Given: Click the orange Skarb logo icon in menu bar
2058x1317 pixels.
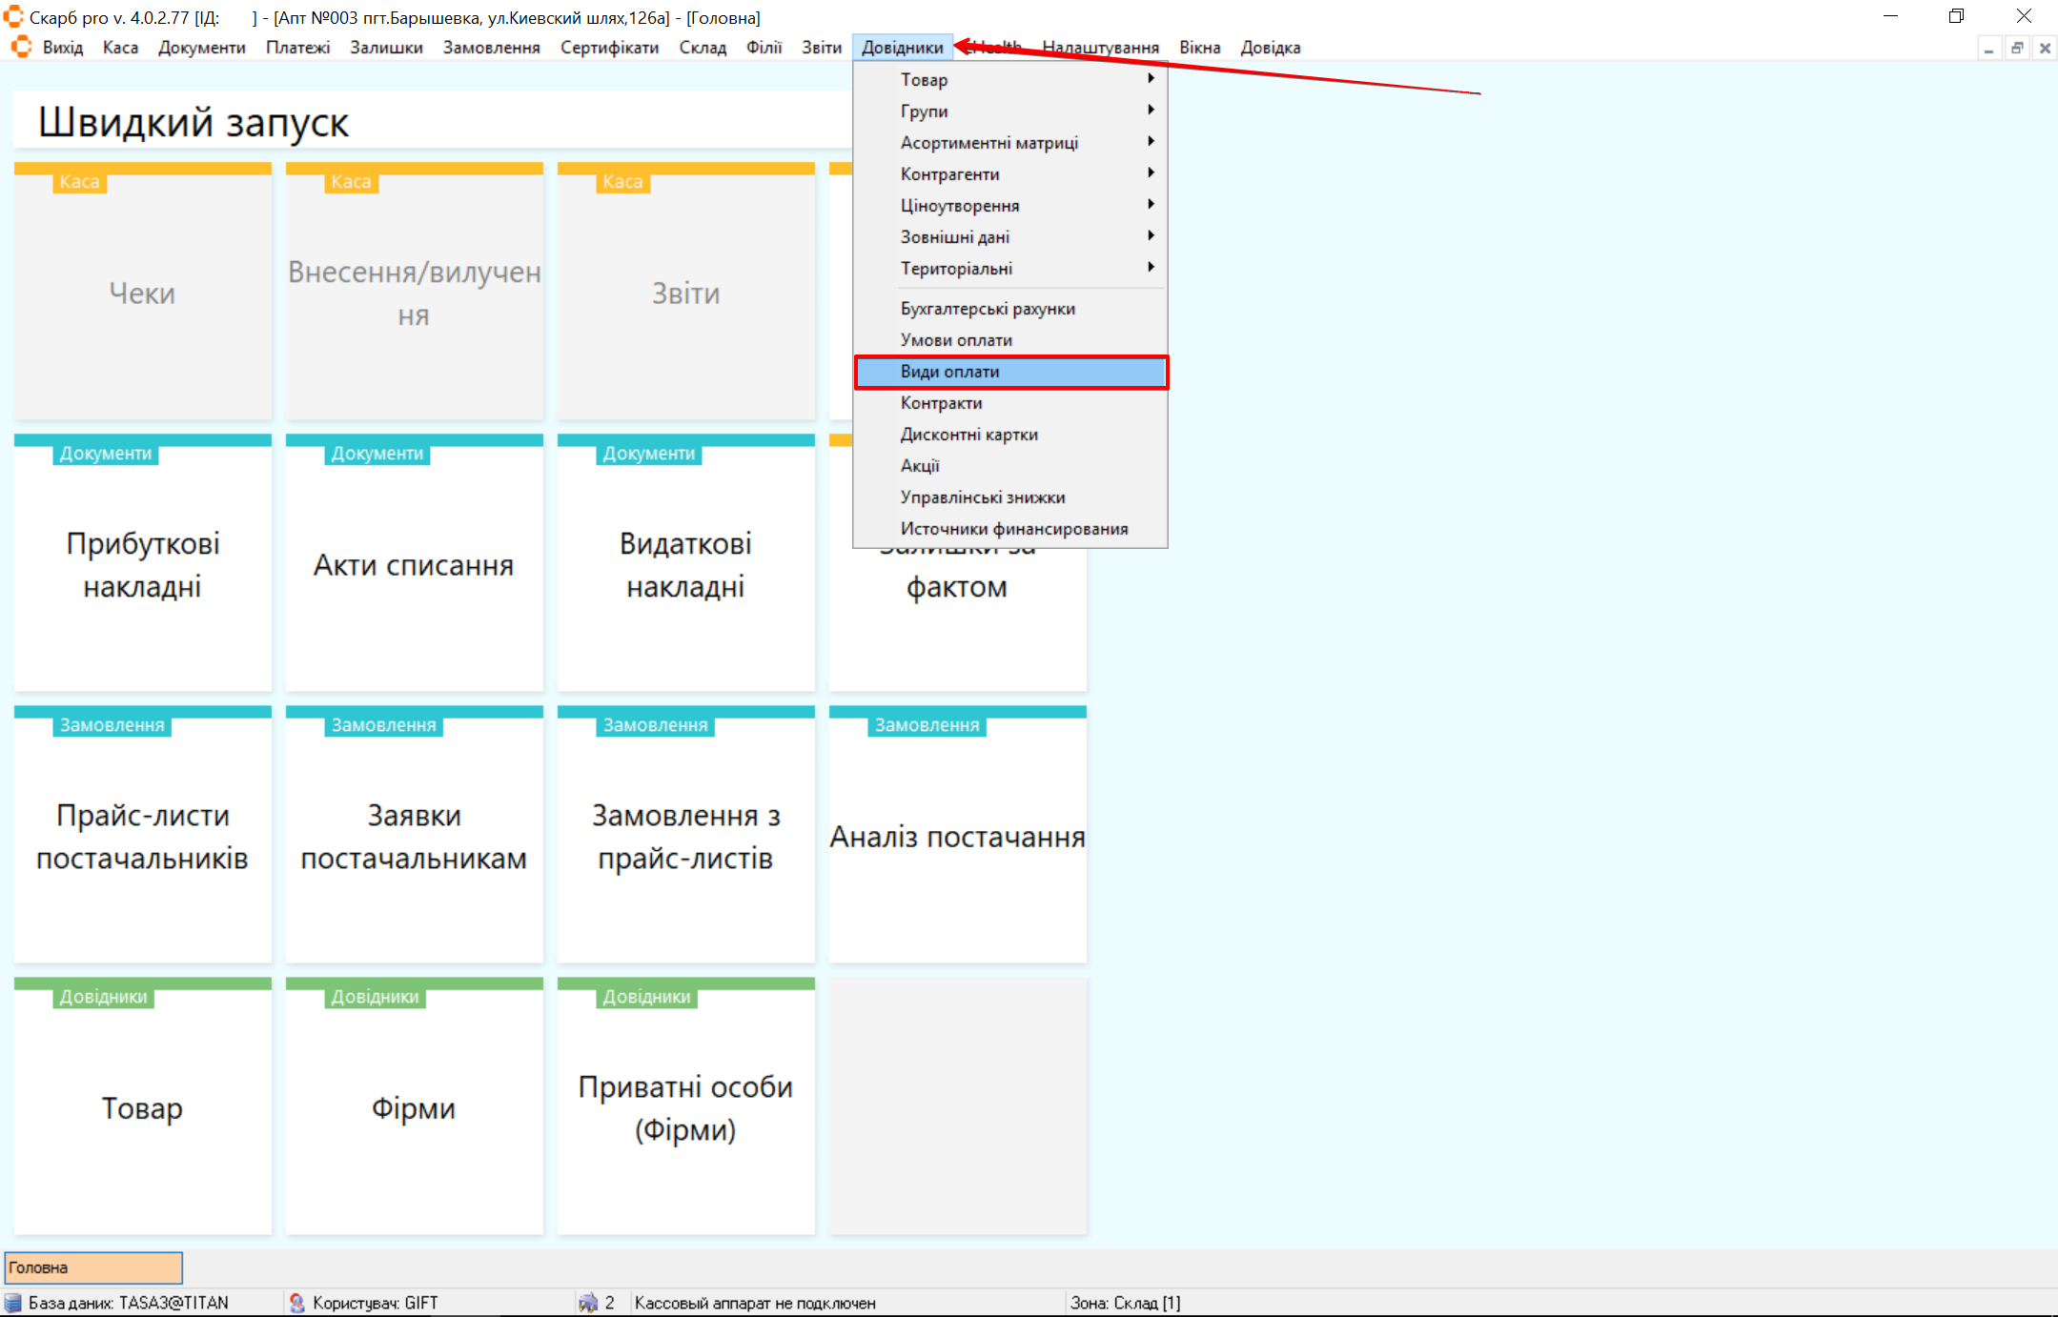Looking at the screenshot, I should click(x=21, y=47).
